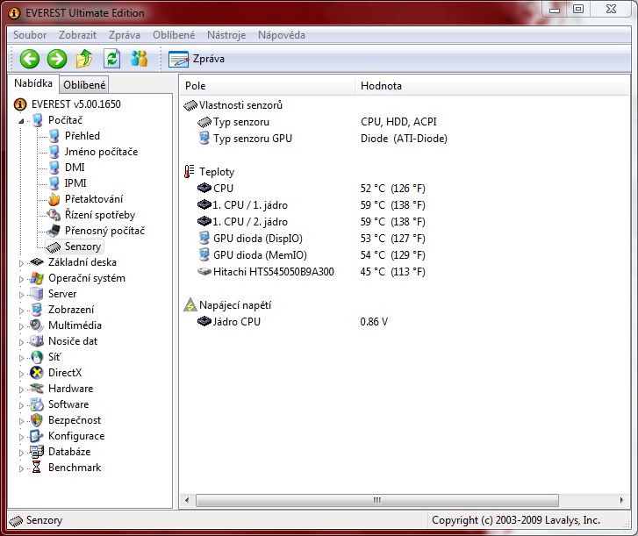Expand Server node
Image resolution: width=638 pixels, height=536 pixels.
(22, 295)
